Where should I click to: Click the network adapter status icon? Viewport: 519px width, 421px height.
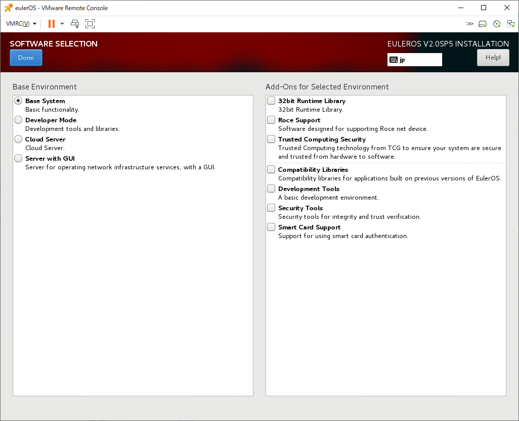click(x=510, y=24)
